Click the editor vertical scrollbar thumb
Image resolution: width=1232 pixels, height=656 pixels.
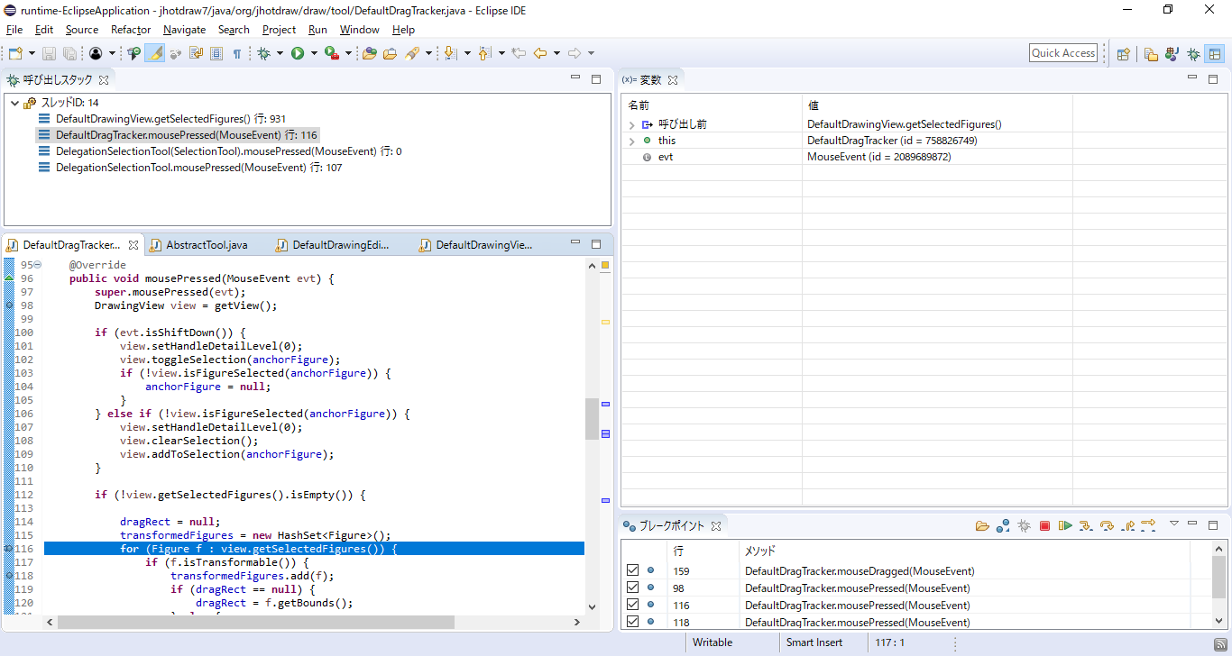pos(592,419)
